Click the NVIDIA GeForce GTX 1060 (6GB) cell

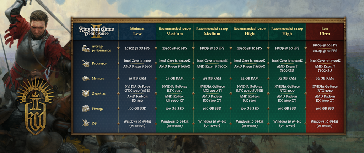(137, 89)
